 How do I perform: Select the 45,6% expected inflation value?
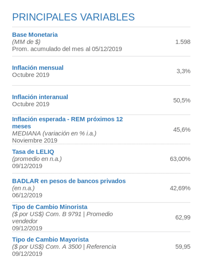(182, 130)
